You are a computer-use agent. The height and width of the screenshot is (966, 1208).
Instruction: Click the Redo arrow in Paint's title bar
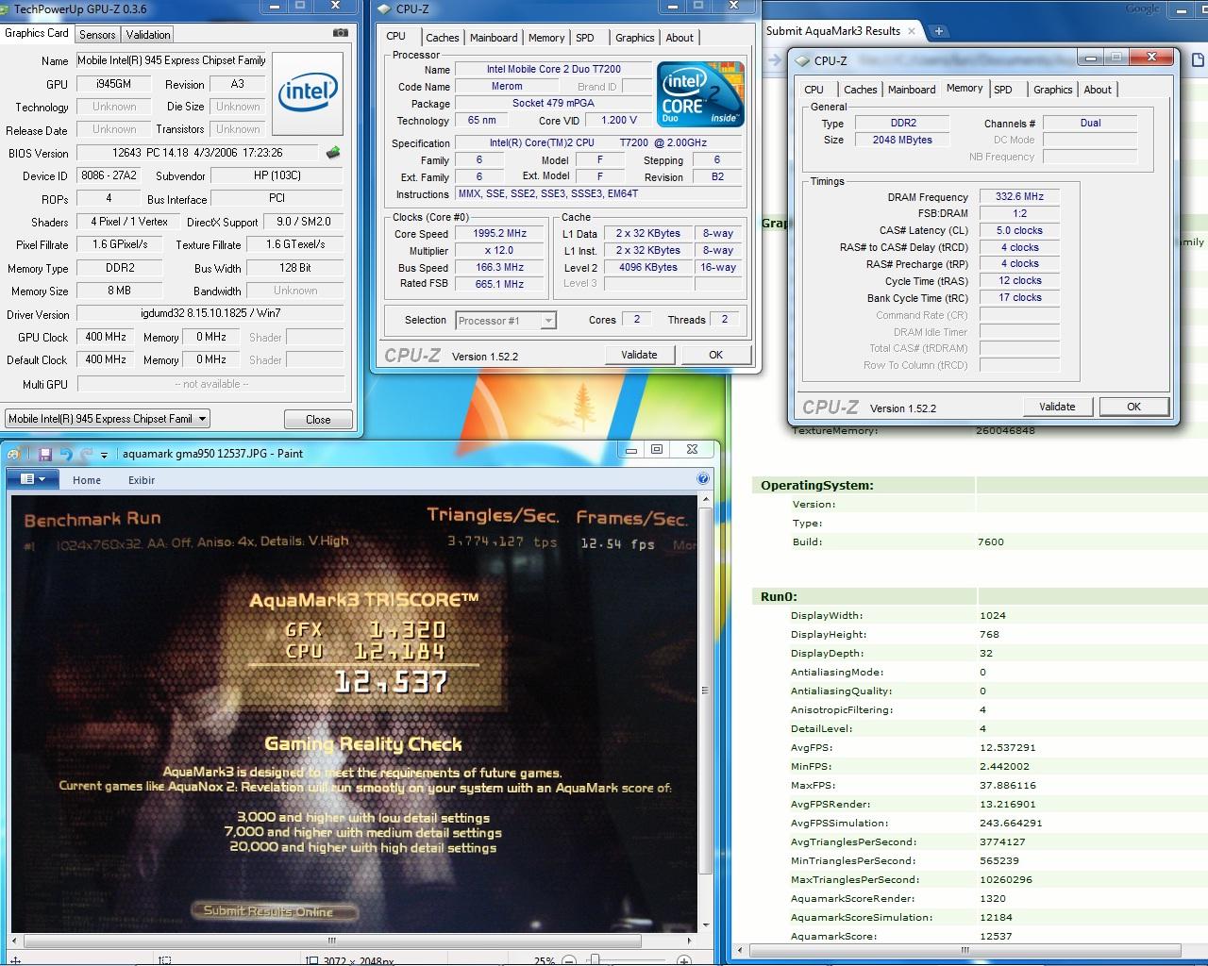(86, 454)
